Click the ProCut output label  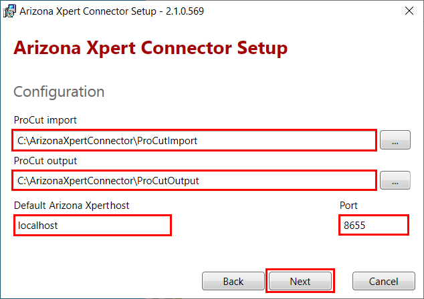[45, 161]
